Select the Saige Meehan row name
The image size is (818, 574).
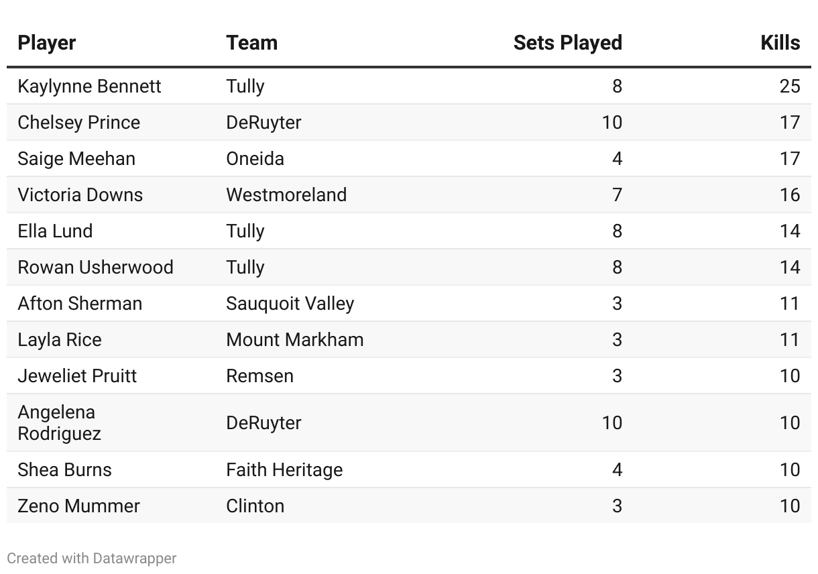[76, 159]
